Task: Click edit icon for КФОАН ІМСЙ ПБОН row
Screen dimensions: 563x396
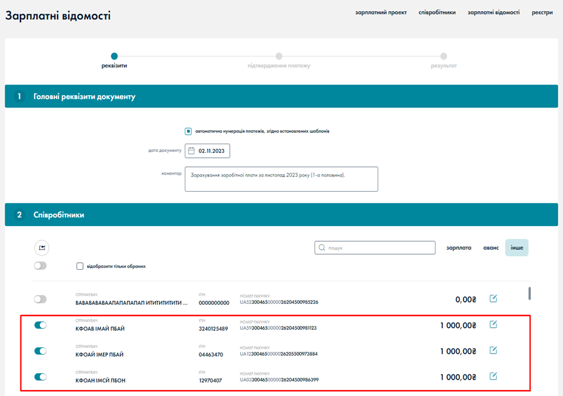Action: (493, 376)
